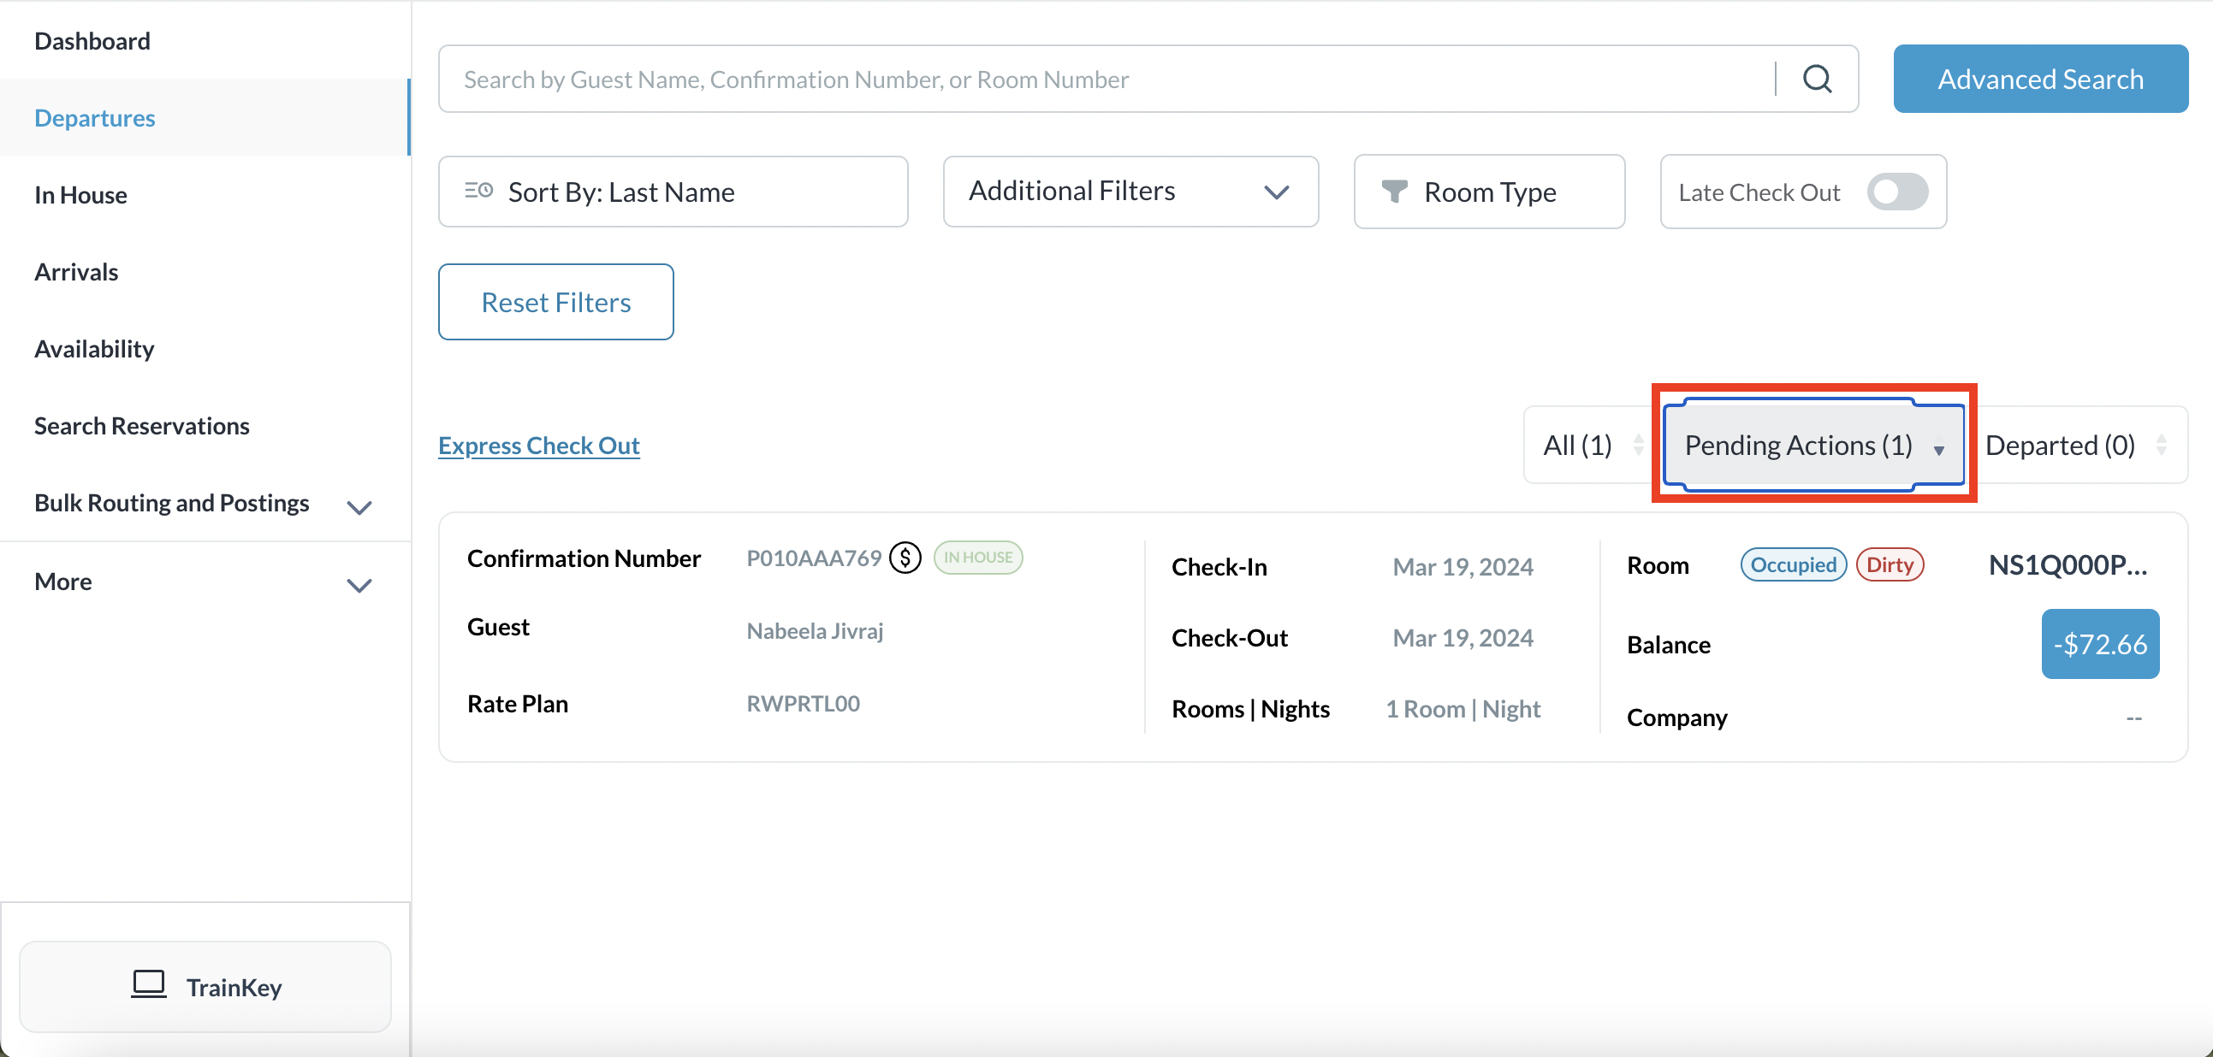
Task: Click the Express Check Out link
Action: tap(538, 445)
